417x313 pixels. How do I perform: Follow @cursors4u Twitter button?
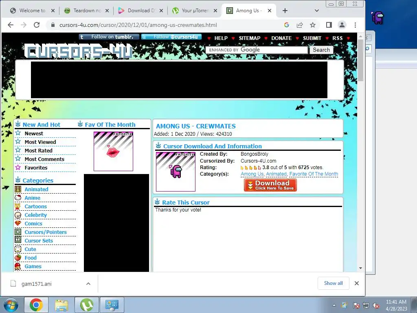point(171,37)
